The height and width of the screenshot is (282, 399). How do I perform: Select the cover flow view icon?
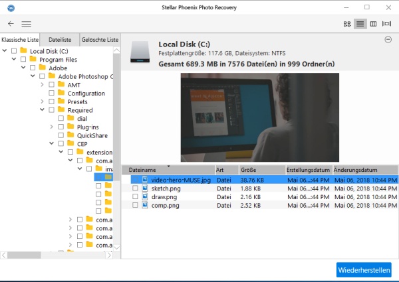[x=386, y=24]
